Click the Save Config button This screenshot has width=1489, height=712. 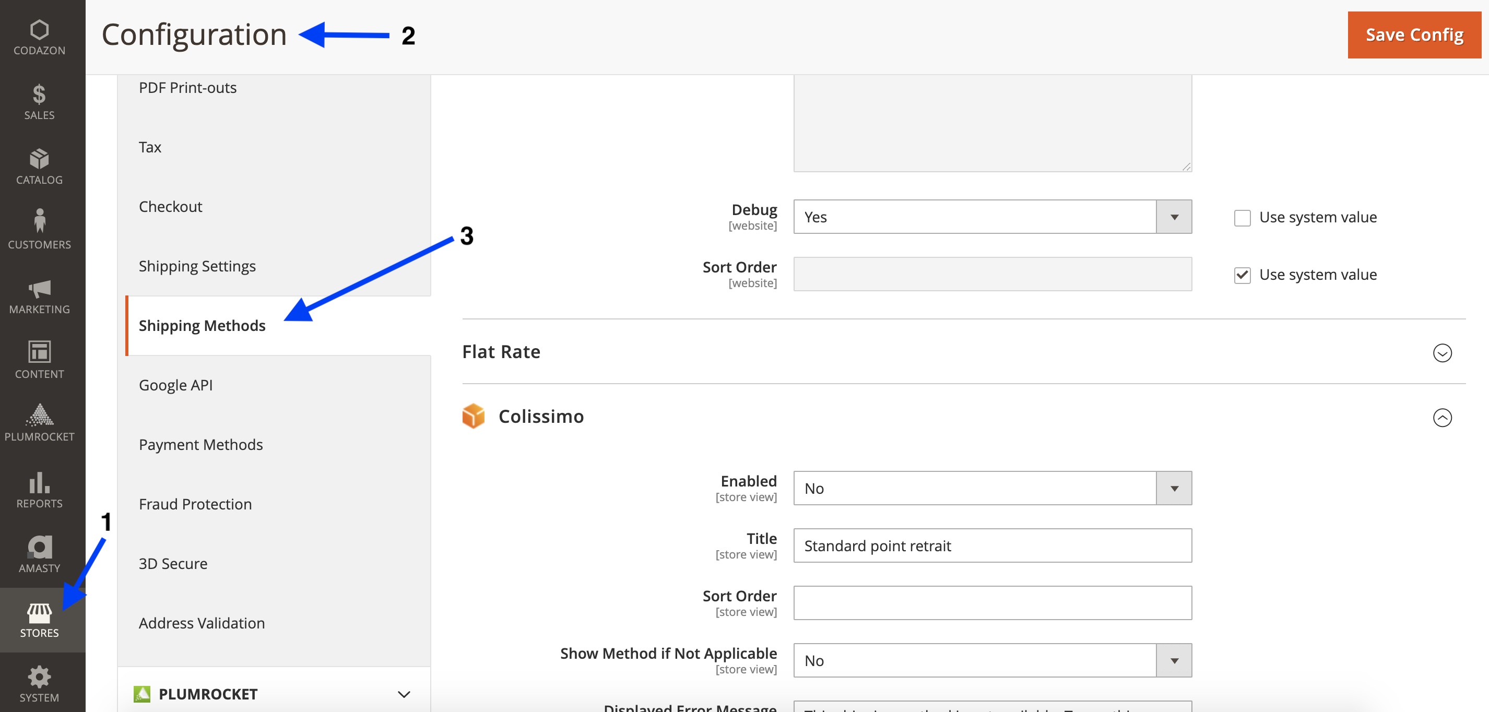[1414, 34]
